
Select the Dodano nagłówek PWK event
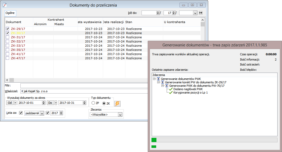tap(188, 89)
